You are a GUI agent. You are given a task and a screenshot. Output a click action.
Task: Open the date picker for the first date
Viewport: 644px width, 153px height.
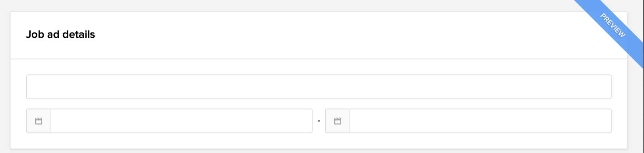pos(39,121)
